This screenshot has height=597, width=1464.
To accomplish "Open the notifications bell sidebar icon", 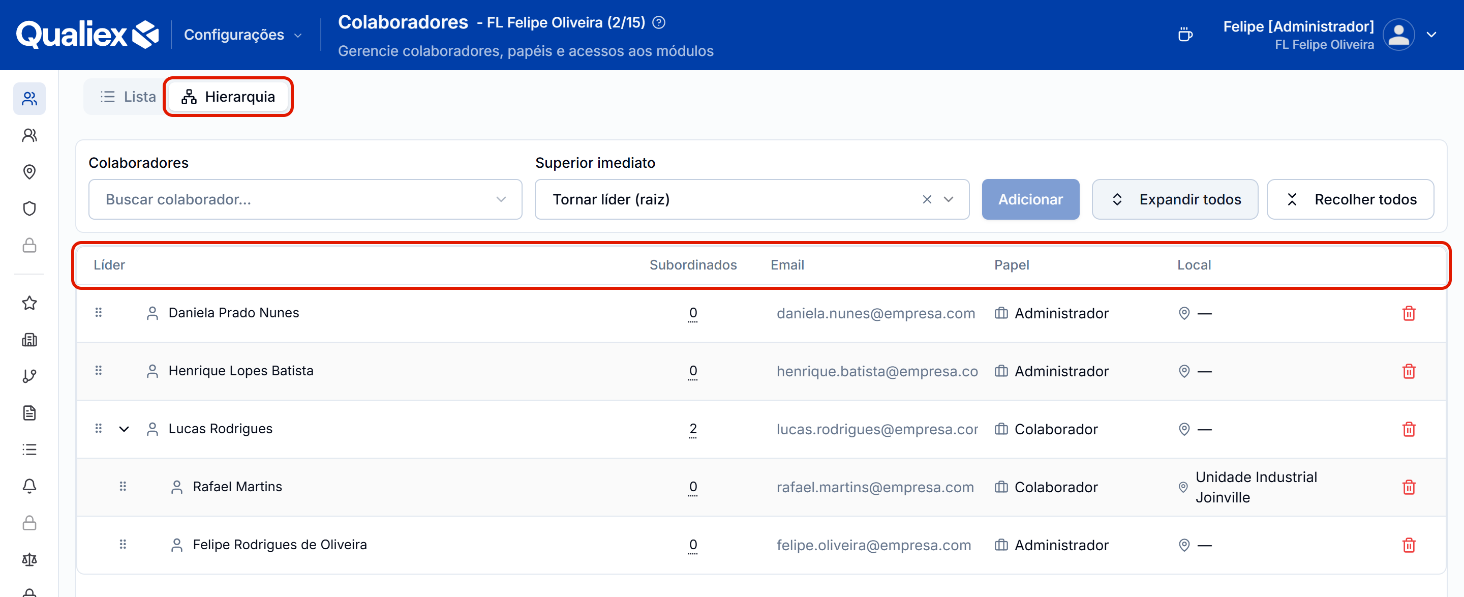I will pyautogui.click(x=29, y=486).
